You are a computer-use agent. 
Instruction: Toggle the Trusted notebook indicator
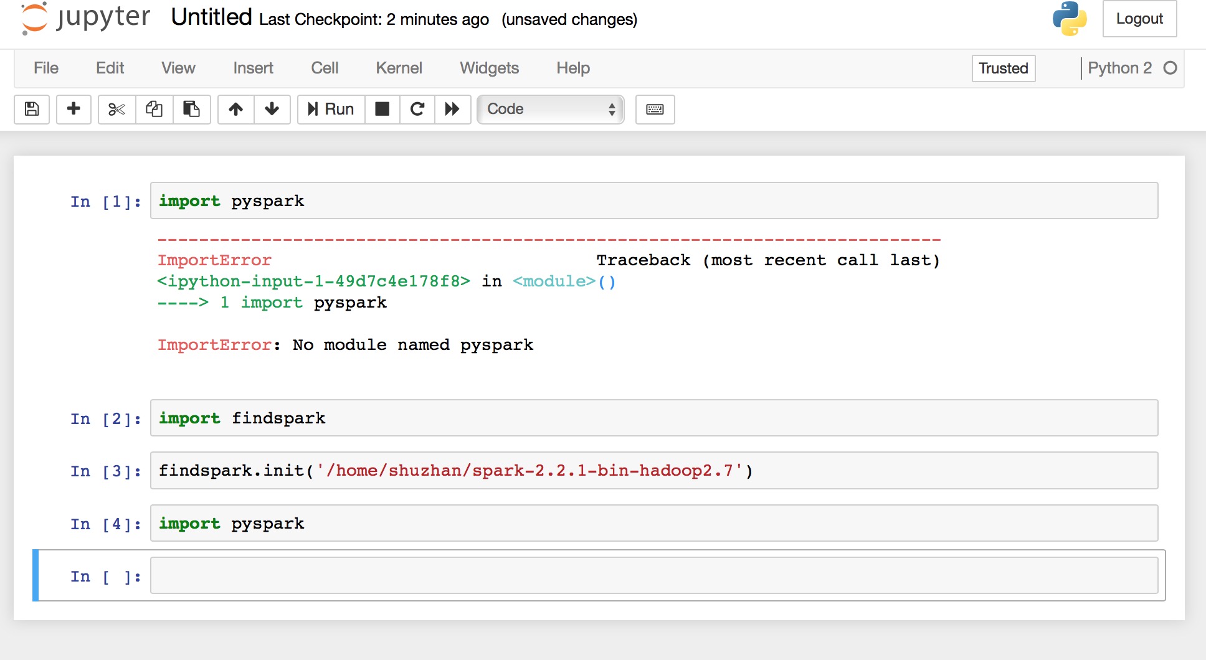(x=1003, y=68)
